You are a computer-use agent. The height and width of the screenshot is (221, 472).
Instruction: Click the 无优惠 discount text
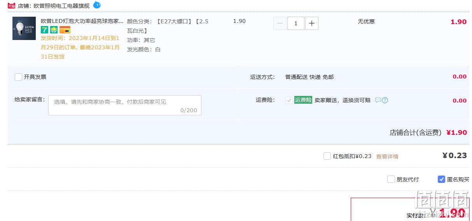coord(366,21)
